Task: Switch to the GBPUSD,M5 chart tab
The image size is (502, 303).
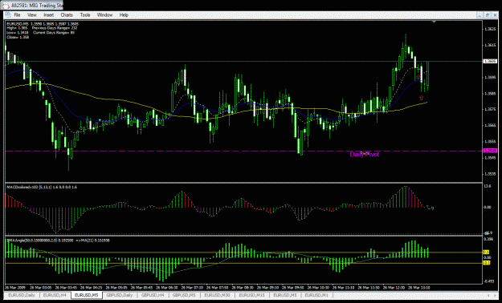Action: click(185, 295)
